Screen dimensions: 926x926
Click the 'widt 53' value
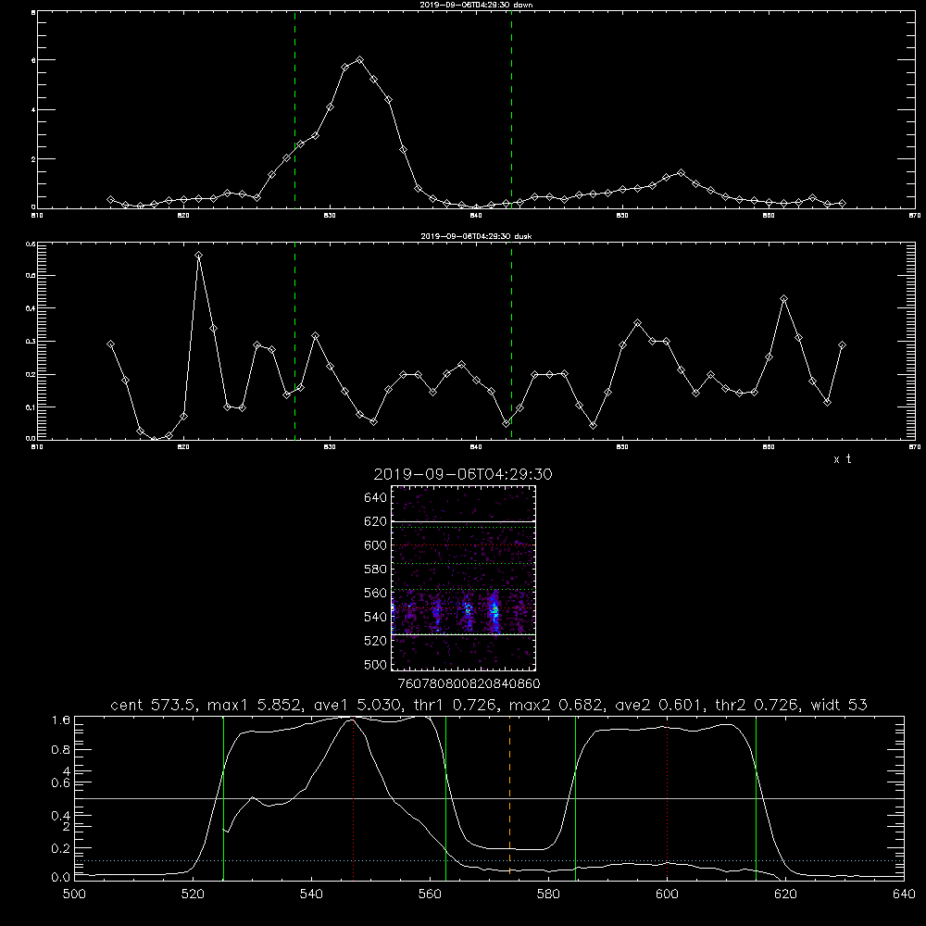pyautogui.click(x=839, y=705)
